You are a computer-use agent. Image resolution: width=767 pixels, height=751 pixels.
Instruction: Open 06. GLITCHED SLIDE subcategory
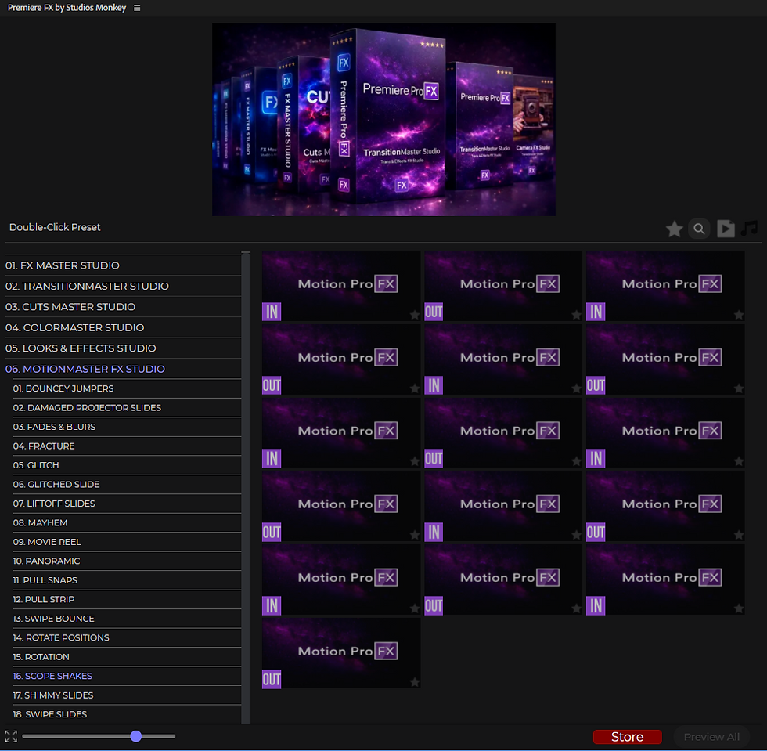pos(127,484)
